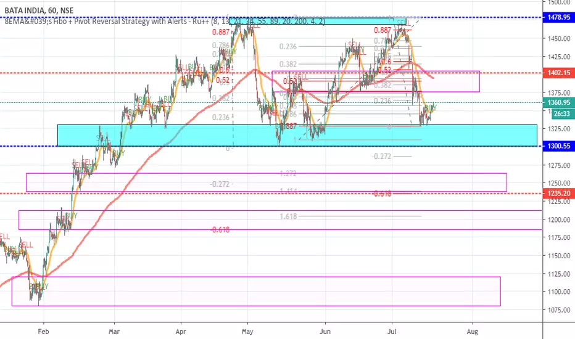The width and height of the screenshot is (575, 339).
Task: Select the 1235.20 red price label
Action: pos(558,193)
